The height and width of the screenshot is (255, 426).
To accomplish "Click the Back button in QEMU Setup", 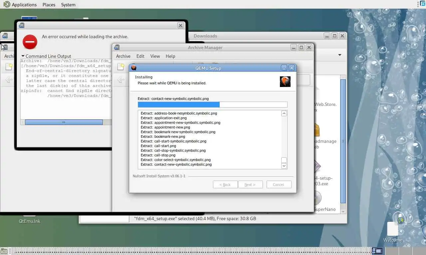I will point(225,185).
